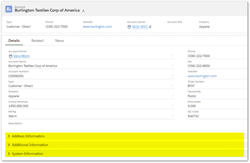Select Rating value Warm
Screen dimensions: 250x163
click(x=13, y=116)
